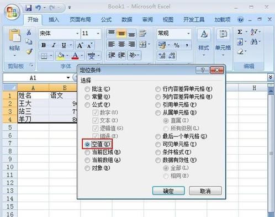This screenshot has width=275, height=217.
Task: Align text to top
Action: click(x=111, y=34)
